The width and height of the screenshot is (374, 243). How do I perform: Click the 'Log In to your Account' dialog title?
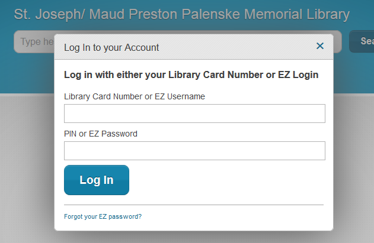[111, 47]
